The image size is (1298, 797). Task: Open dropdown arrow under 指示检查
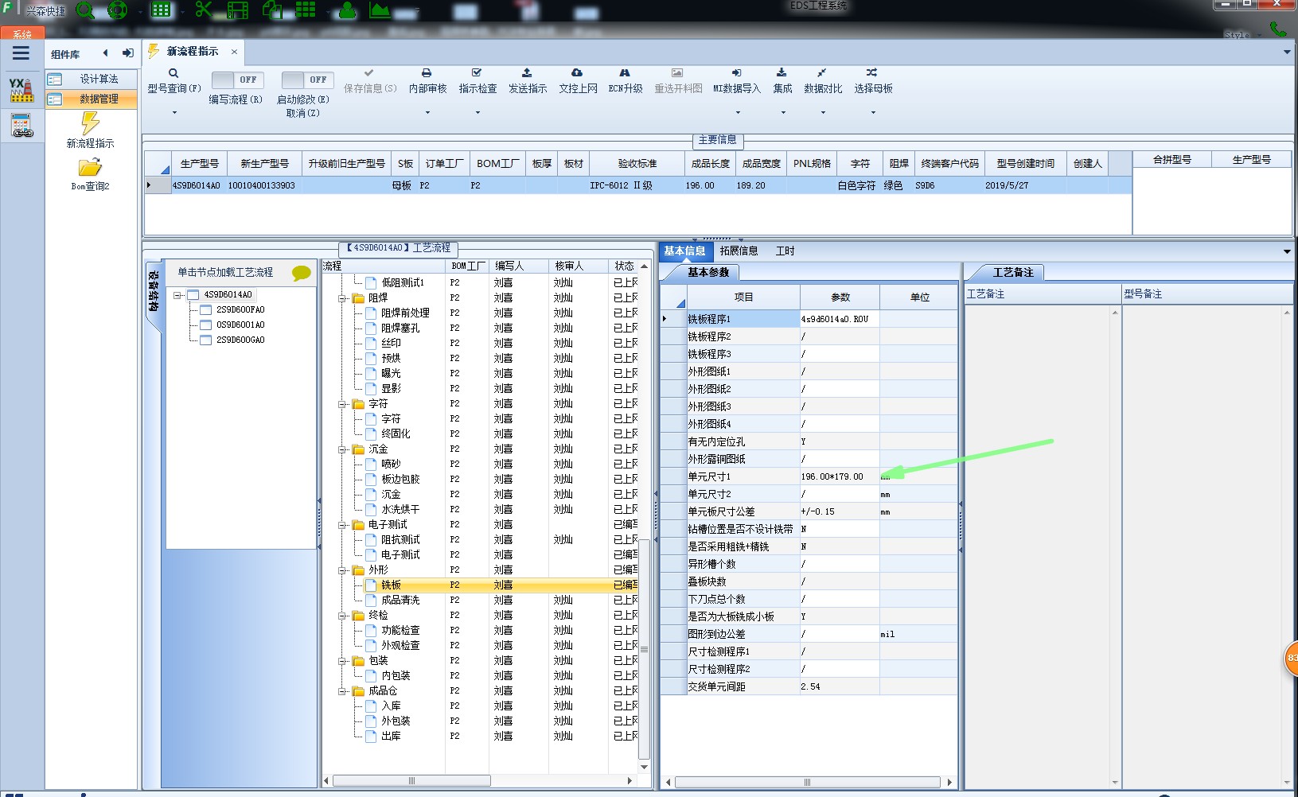[x=477, y=112]
